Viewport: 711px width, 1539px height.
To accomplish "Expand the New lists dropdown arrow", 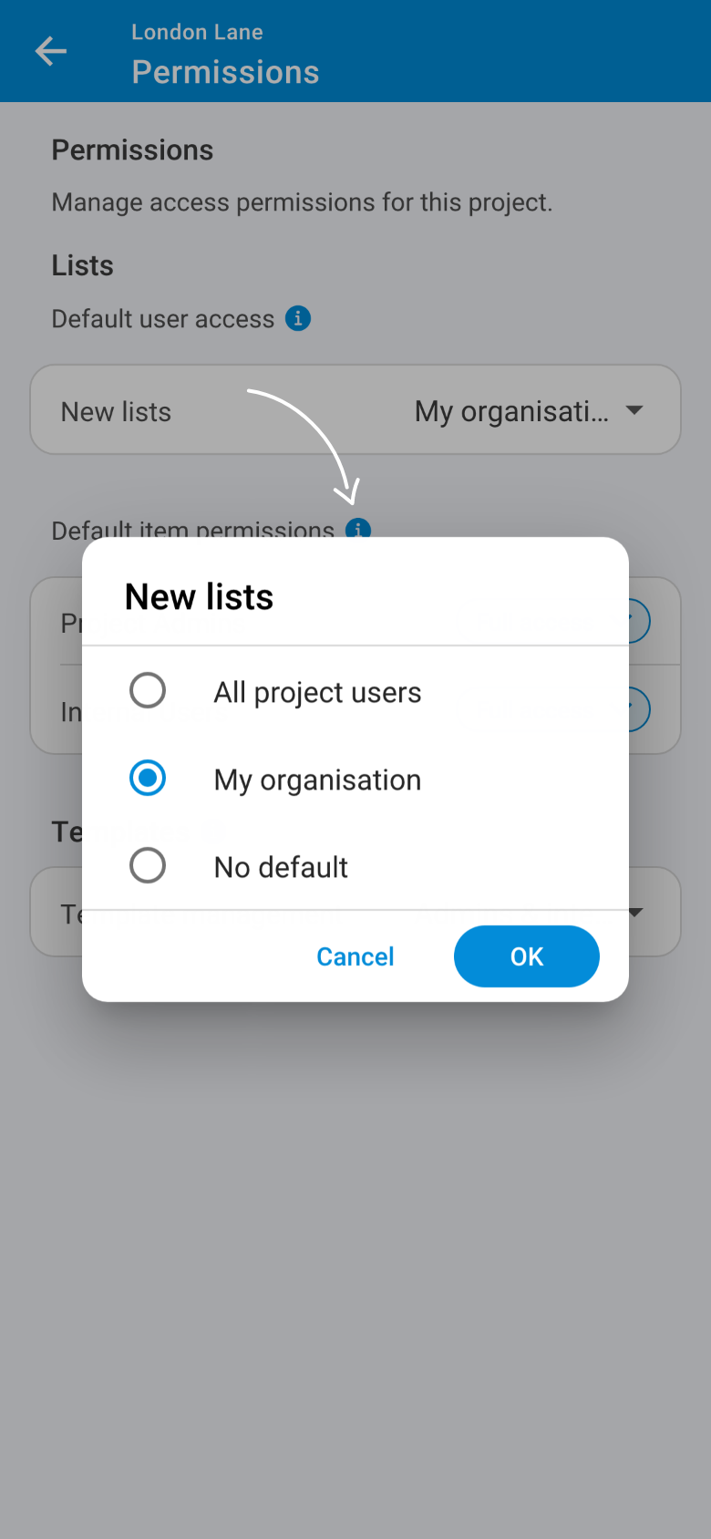I will [x=634, y=410].
